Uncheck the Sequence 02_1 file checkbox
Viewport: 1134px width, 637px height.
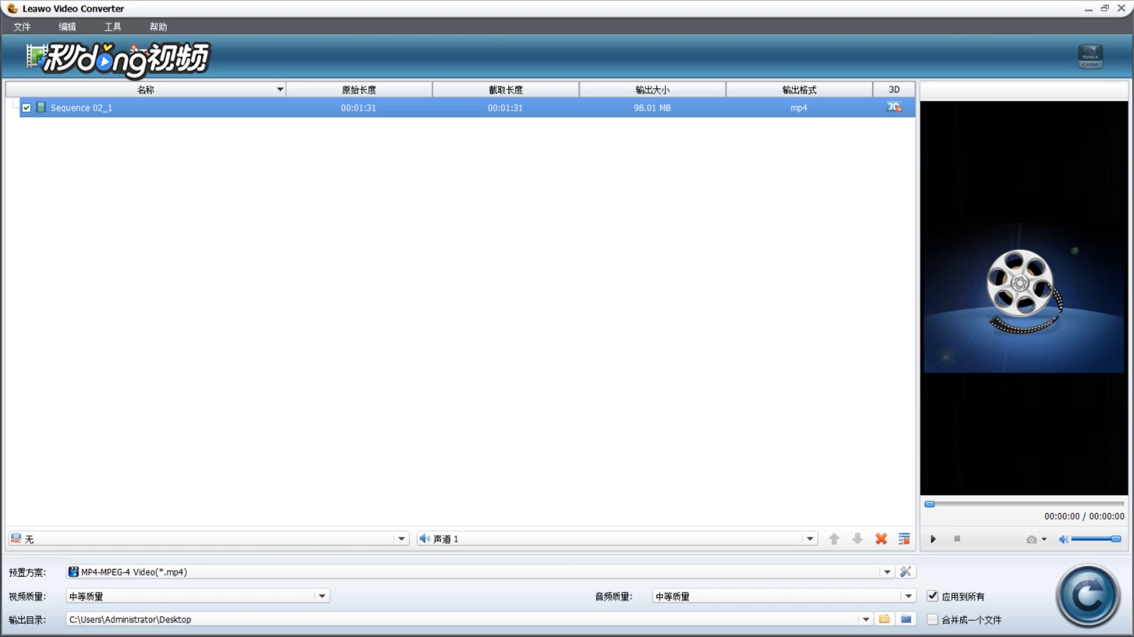[x=27, y=108]
